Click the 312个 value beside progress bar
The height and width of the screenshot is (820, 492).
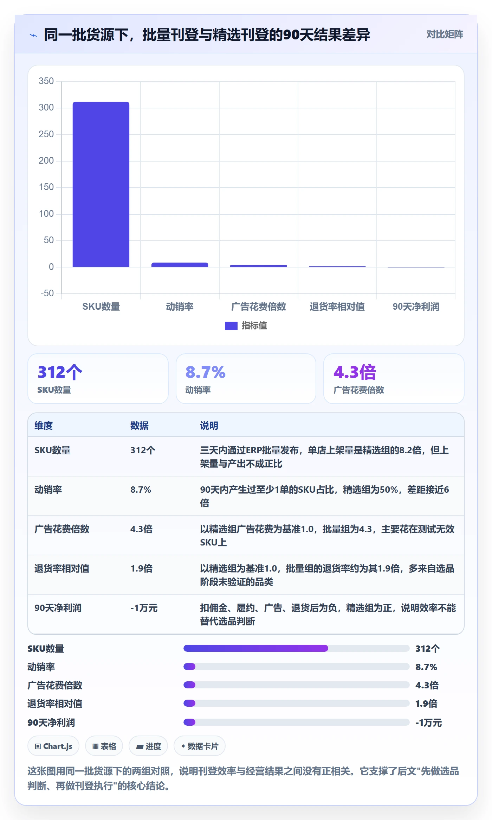(427, 649)
